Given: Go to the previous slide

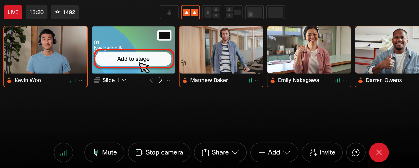Looking at the screenshot, I should coord(152,80).
